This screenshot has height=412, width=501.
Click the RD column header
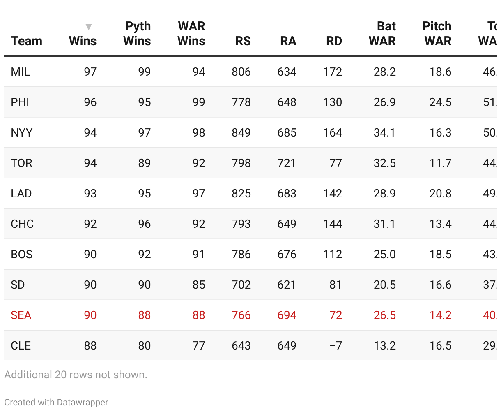(x=334, y=41)
